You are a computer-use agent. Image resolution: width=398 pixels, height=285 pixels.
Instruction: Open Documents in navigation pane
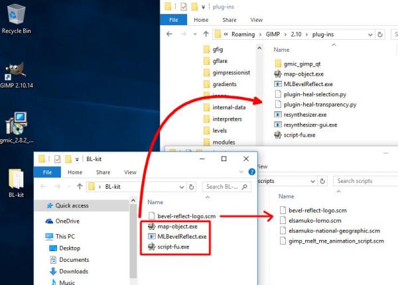coord(69,260)
